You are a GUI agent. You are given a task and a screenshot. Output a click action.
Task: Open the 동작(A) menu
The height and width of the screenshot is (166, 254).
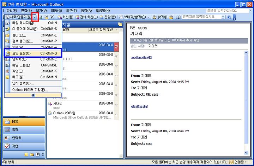[x=86, y=11]
